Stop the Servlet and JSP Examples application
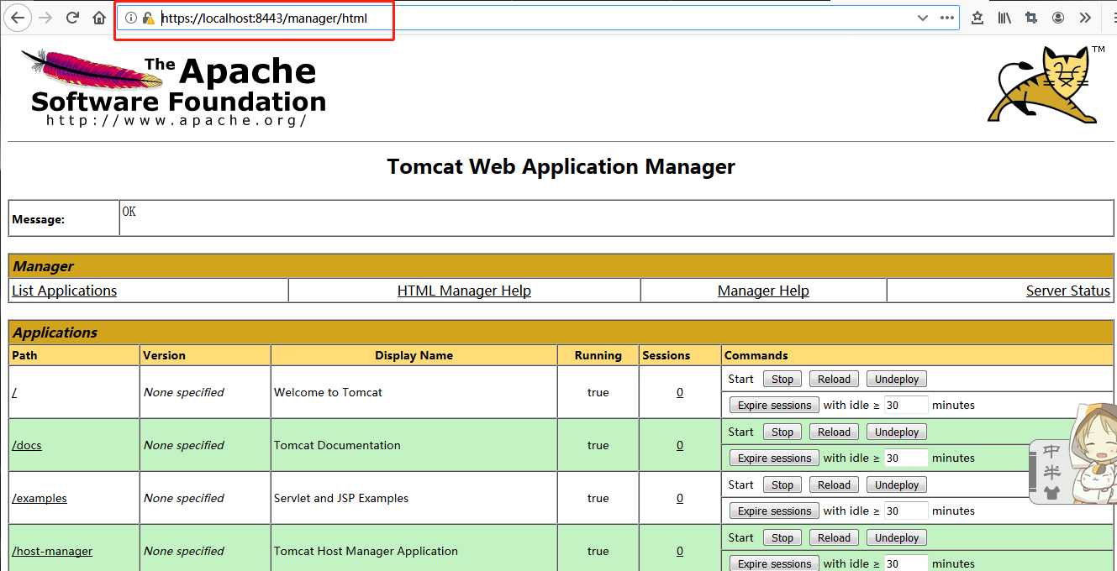1117x571 pixels. coord(782,485)
